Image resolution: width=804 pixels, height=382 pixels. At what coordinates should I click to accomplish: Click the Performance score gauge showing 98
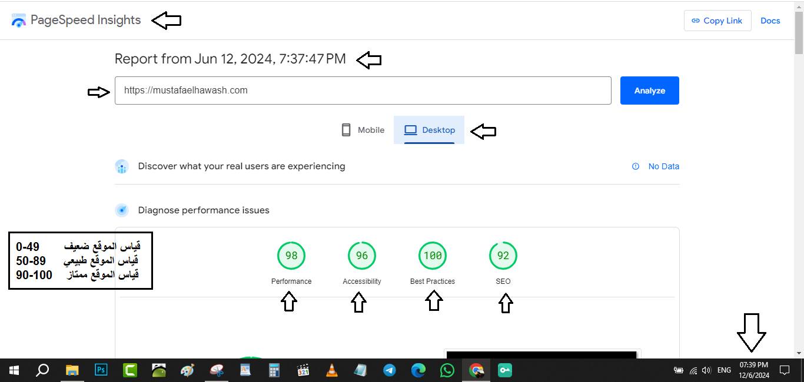click(x=291, y=256)
